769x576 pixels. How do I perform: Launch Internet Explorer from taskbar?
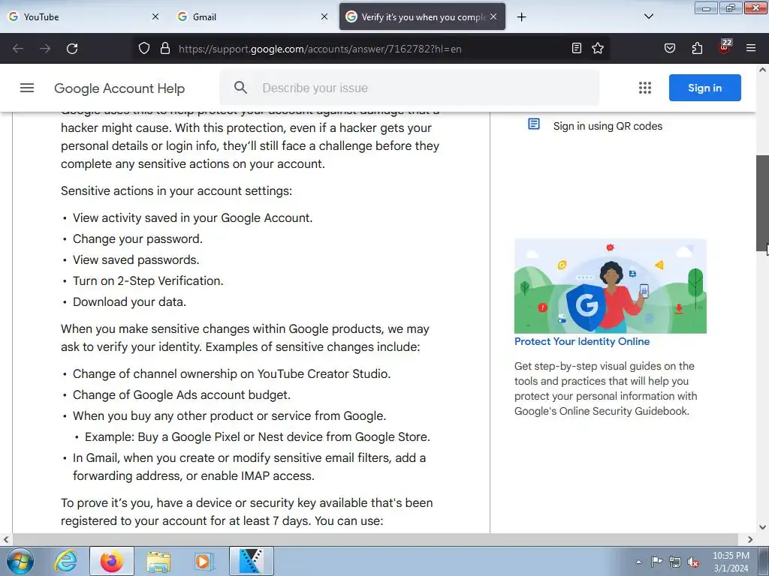65,561
